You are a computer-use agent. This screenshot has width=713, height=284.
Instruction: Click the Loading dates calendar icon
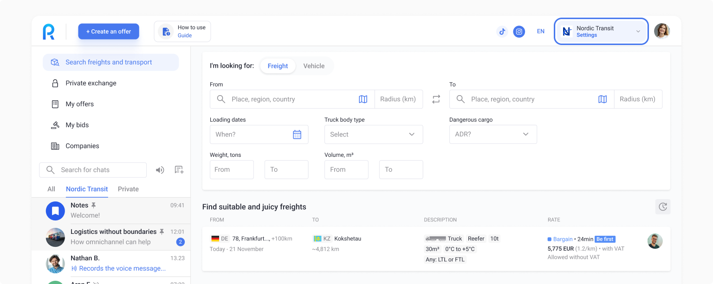[x=297, y=135]
